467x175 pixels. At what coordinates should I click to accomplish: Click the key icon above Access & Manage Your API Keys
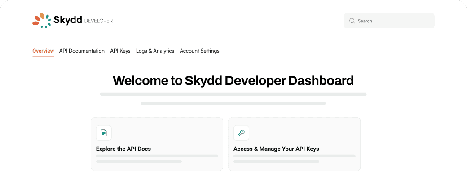coord(241,133)
